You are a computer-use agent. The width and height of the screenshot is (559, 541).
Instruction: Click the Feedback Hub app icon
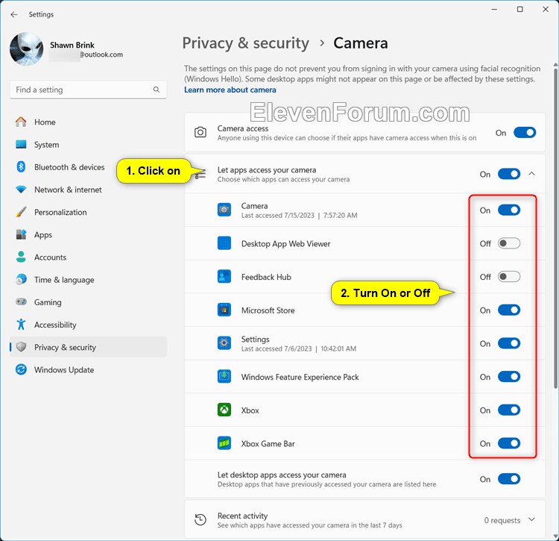[x=224, y=277]
